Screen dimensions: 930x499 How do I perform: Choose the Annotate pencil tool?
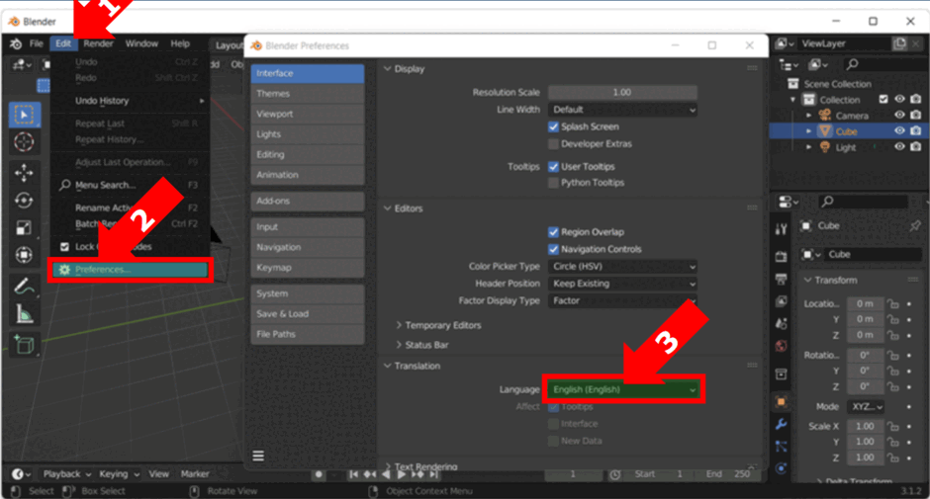(x=24, y=287)
